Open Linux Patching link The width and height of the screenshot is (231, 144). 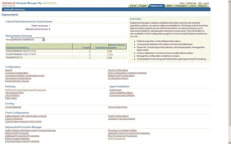pos(12,95)
